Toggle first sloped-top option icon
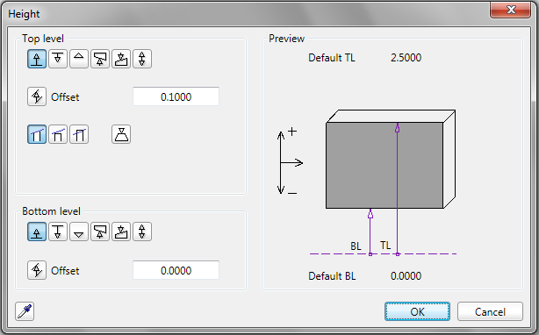This screenshot has width=539, height=335. coord(37,134)
